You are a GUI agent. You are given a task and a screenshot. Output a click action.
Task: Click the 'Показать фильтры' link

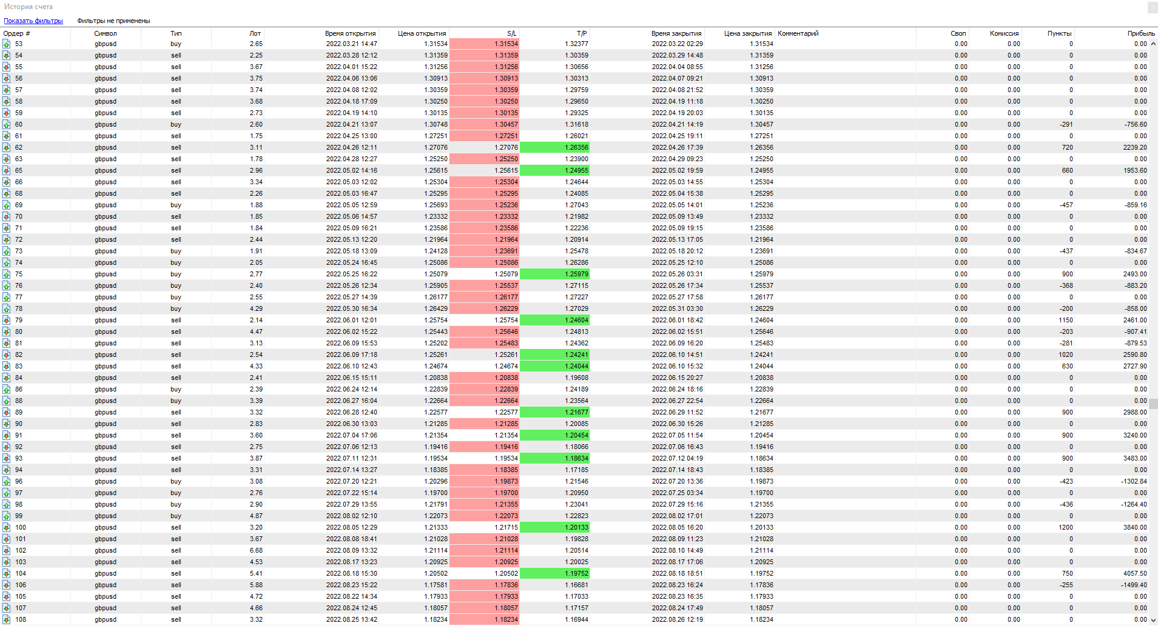33,21
